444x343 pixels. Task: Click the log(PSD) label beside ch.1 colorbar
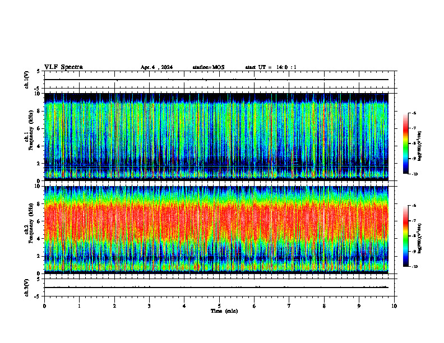point(420,146)
